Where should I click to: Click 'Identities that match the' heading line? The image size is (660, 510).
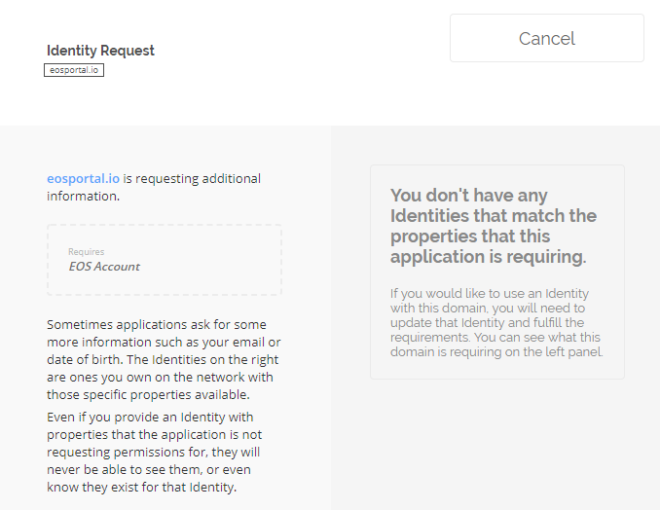point(494,215)
